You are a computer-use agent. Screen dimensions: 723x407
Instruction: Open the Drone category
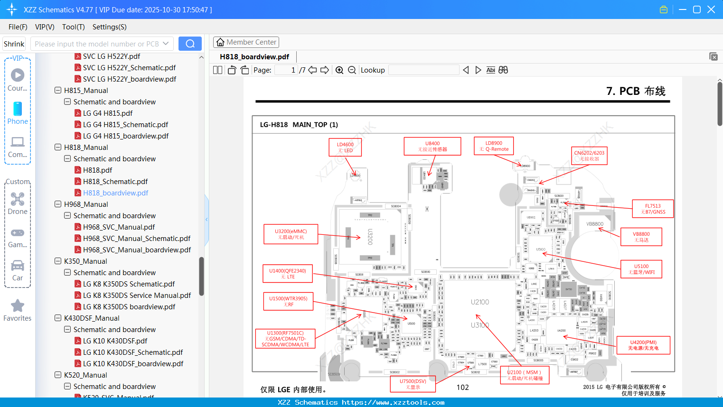tap(18, 203)
